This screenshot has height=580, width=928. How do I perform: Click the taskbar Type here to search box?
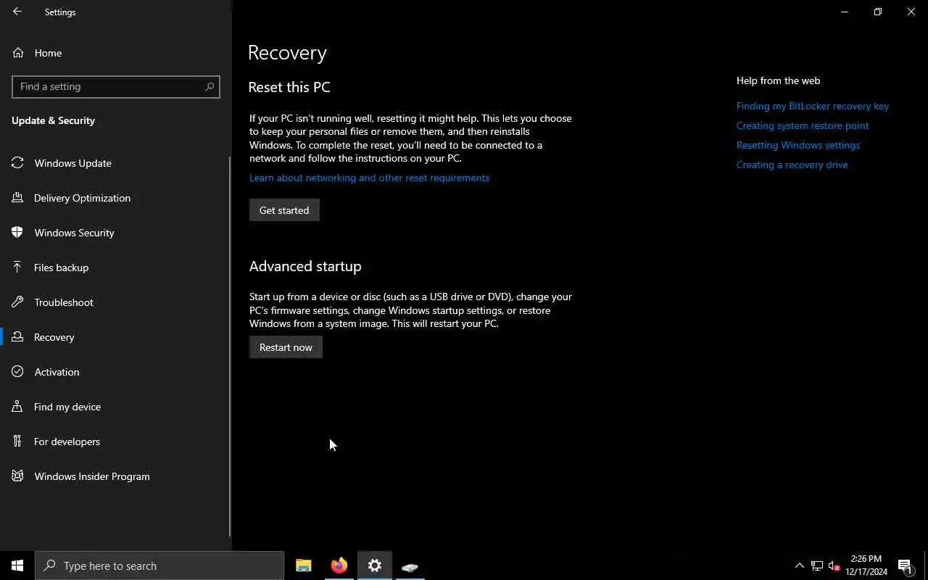click(159, 565)
